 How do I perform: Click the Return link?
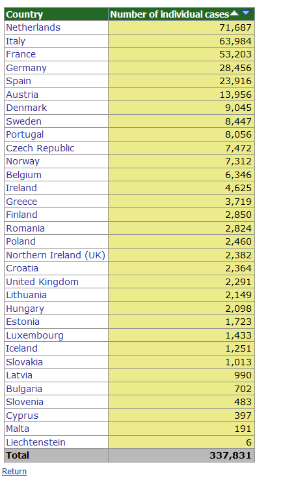[14, 472]
